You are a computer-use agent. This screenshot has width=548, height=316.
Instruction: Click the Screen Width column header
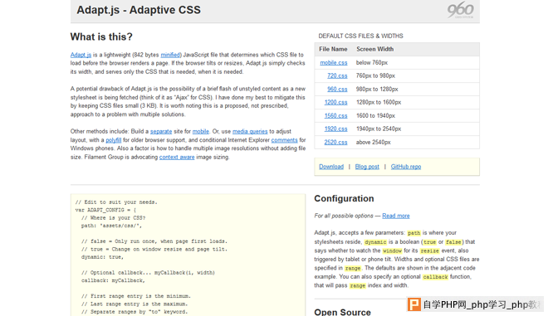[375, 49]
